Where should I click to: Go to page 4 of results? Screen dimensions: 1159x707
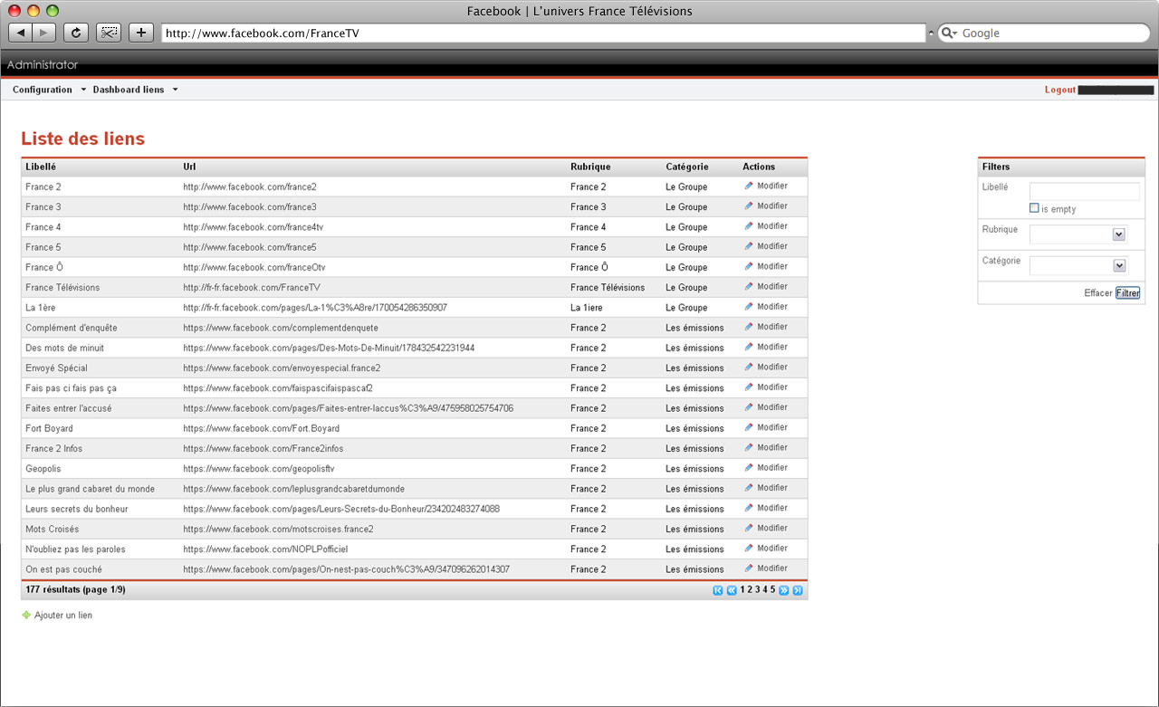click(x=765, y=589)
